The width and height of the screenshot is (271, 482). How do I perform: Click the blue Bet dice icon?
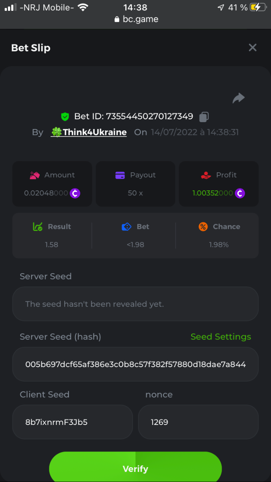click(x=126, y=227)
